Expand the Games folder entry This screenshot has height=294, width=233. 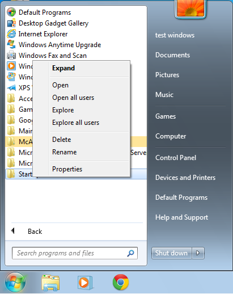tap(19, 110)
